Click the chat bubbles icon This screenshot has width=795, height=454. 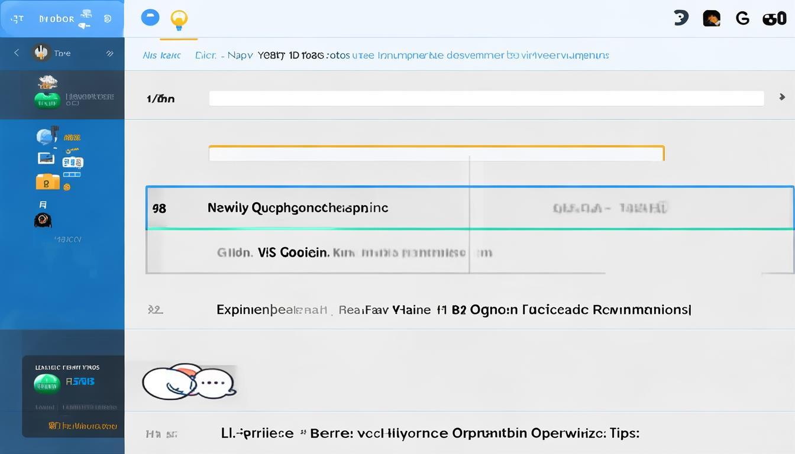[x=189, y=381]
